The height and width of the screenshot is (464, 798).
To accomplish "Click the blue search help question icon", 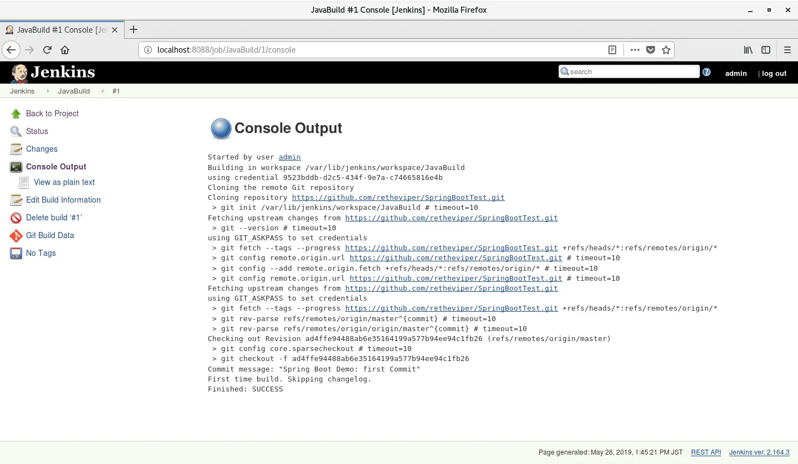I will pyautogui.click(x=707, y=72).
